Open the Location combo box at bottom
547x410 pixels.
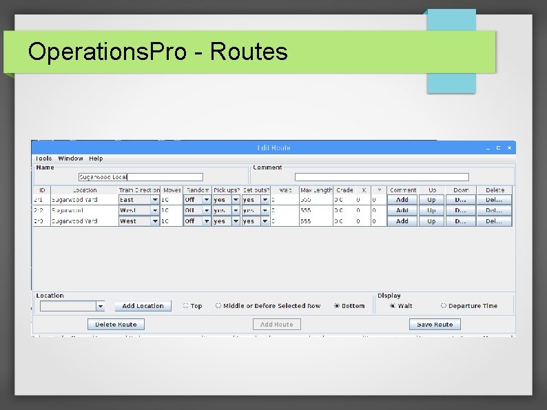click(72, 306)
